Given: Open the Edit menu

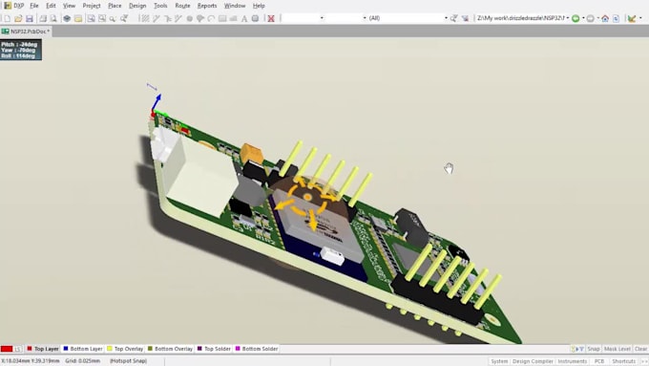Looking at the screenshot, I should coord(51,6).
